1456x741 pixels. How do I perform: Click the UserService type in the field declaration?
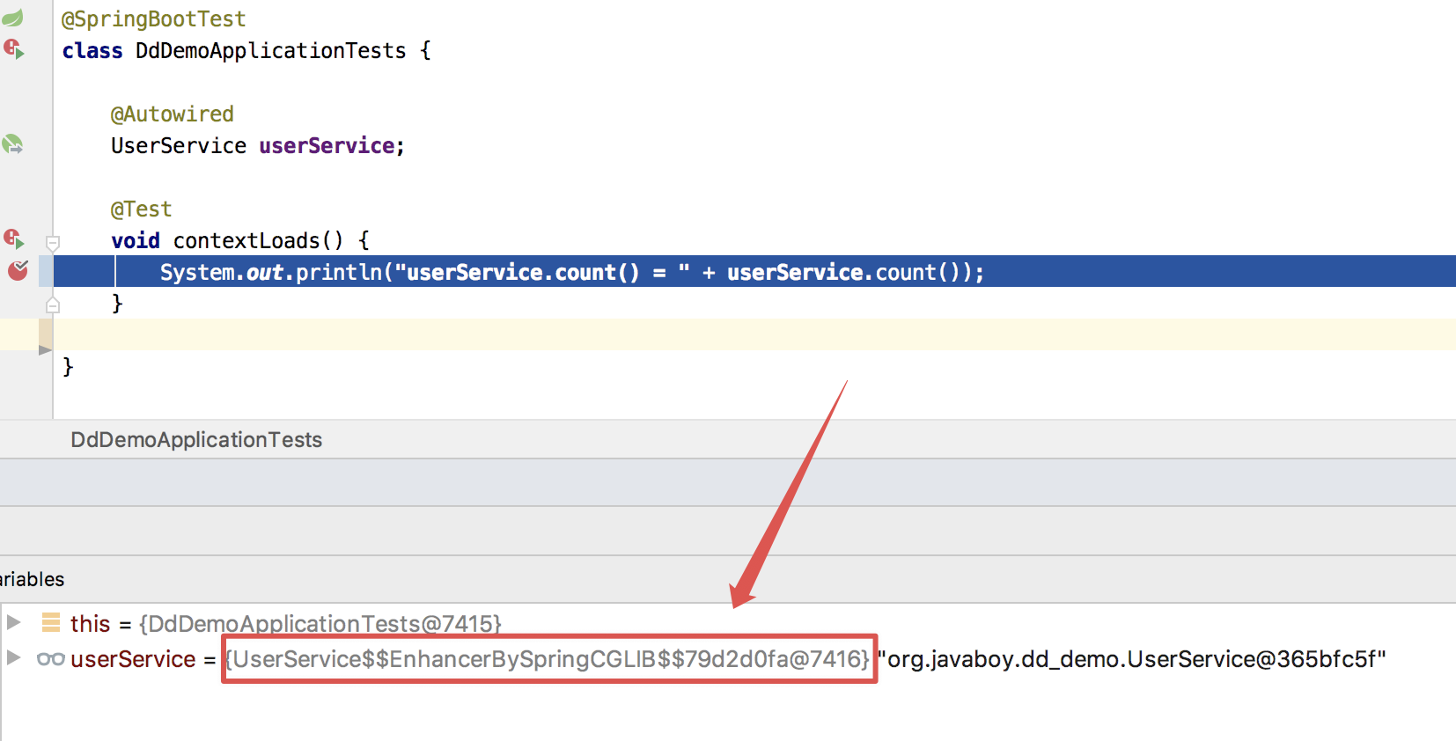click(179, 145)
